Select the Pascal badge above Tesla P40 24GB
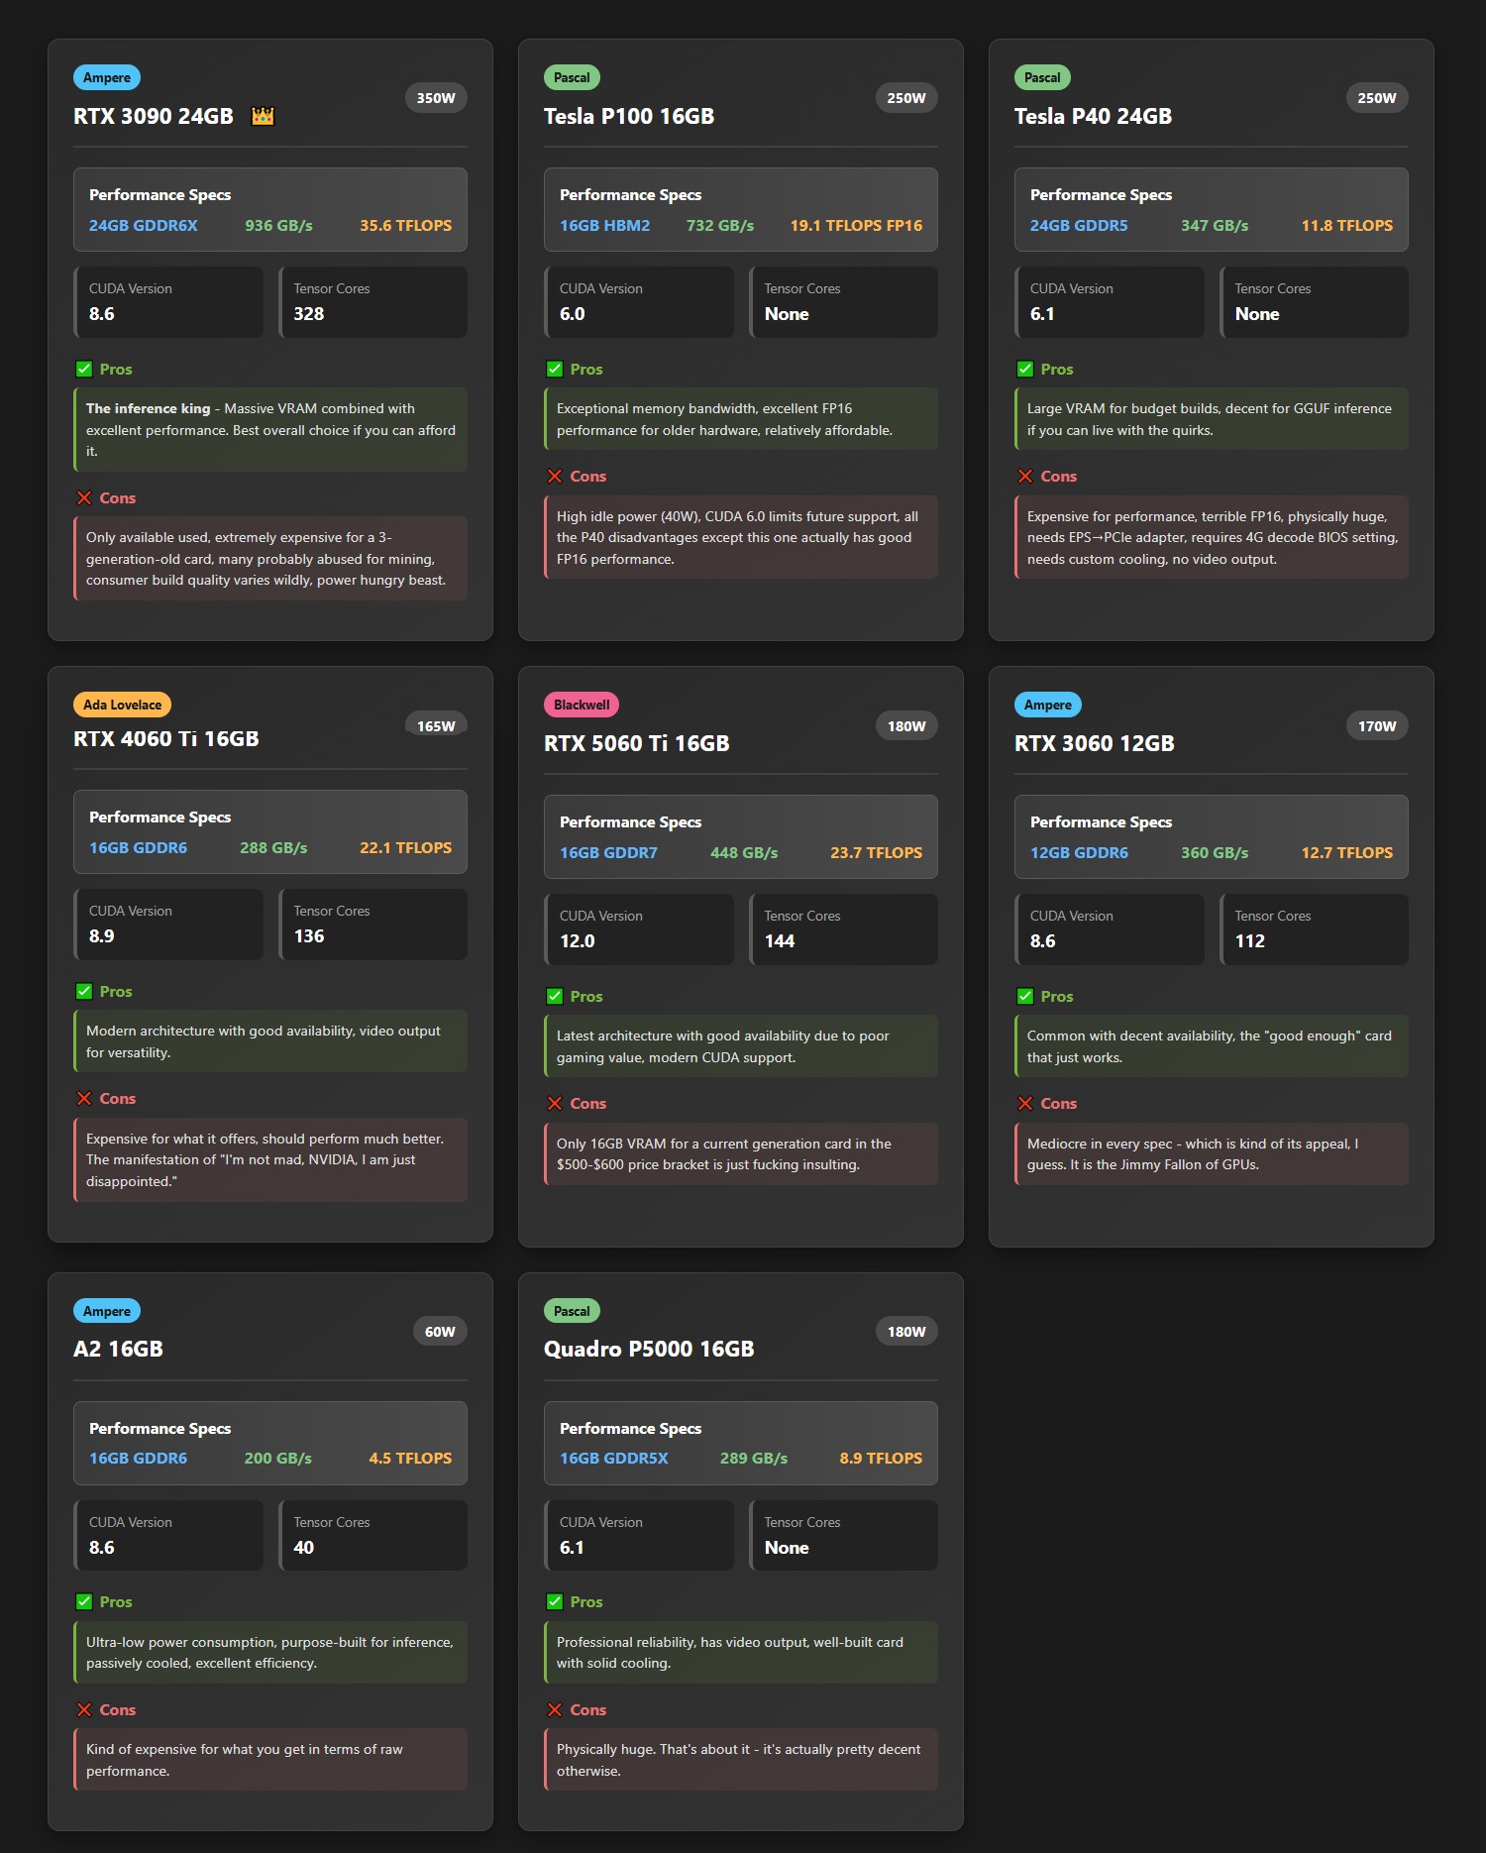The width and height of the screenshot is (1486, 1853). point(1042,77)
